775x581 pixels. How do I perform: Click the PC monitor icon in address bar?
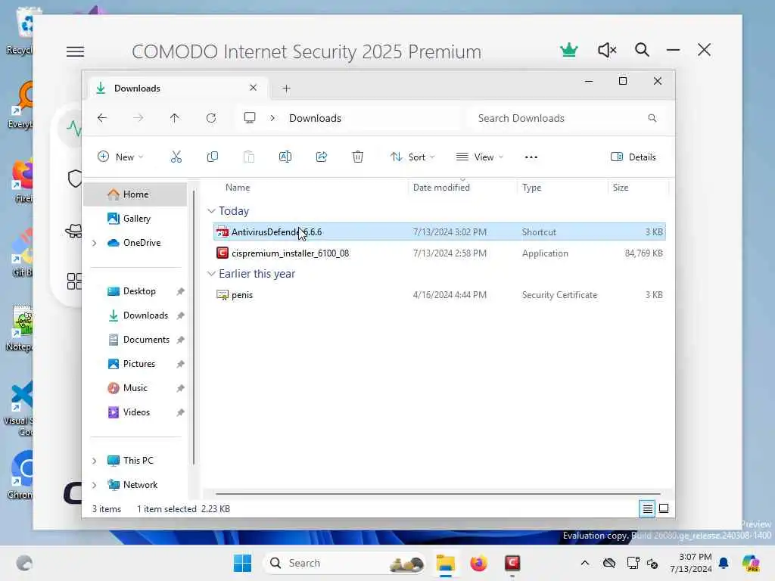click(250, 117)
